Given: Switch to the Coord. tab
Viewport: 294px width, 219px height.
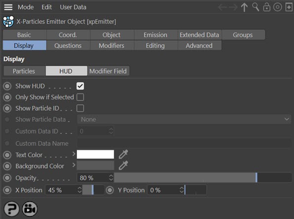Looking at the screenshot, I should pos(68,35).
